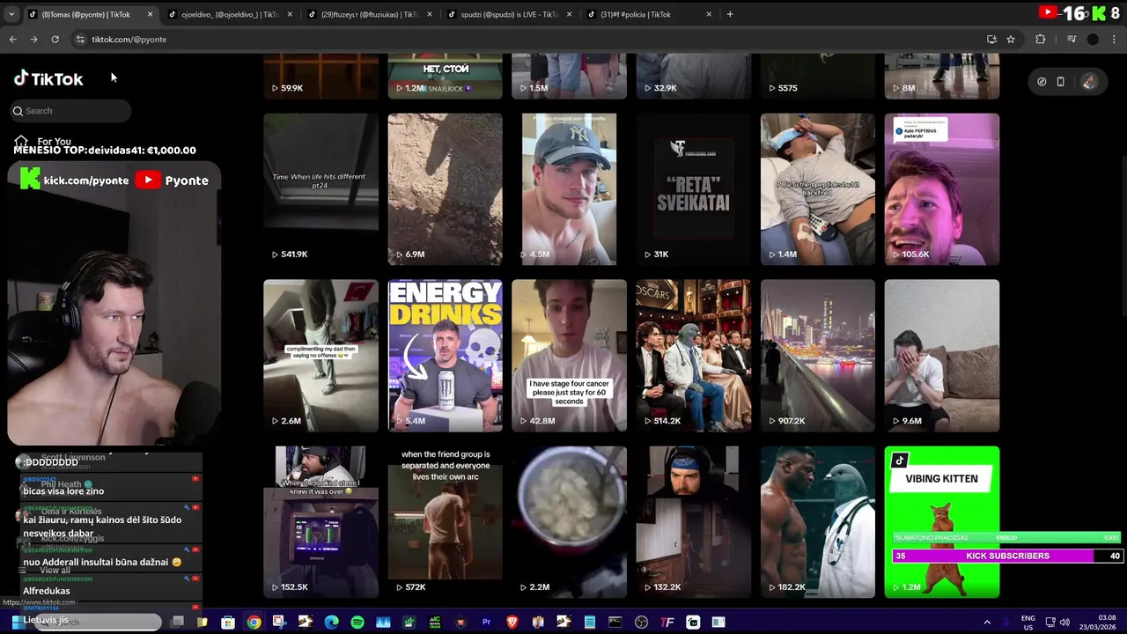Reload the page with the refresh icon
Viewport: 1127px width, 634px height.
click(55, 39)
